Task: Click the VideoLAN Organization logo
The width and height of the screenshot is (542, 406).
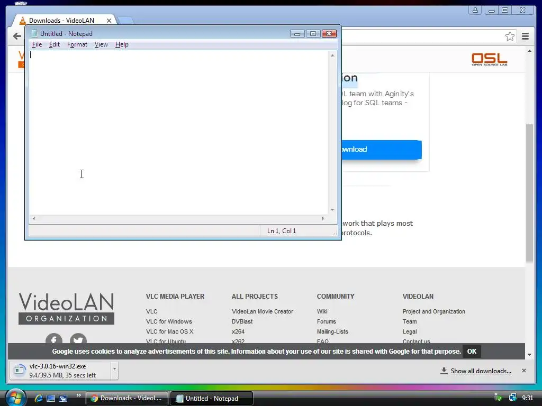Action: pyautogui.click(x=66, y=309)
